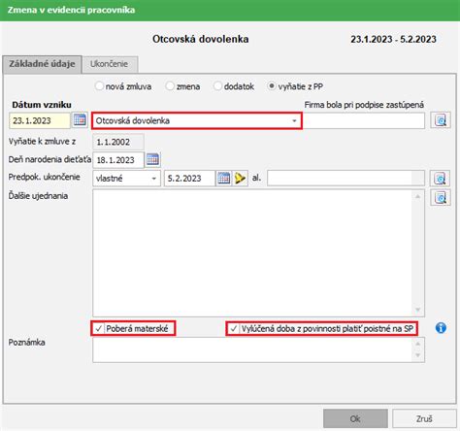Click lookup icon for Firma bola pri podpise zastúpená
Screen dimensions: 460x431
point(441,120)
